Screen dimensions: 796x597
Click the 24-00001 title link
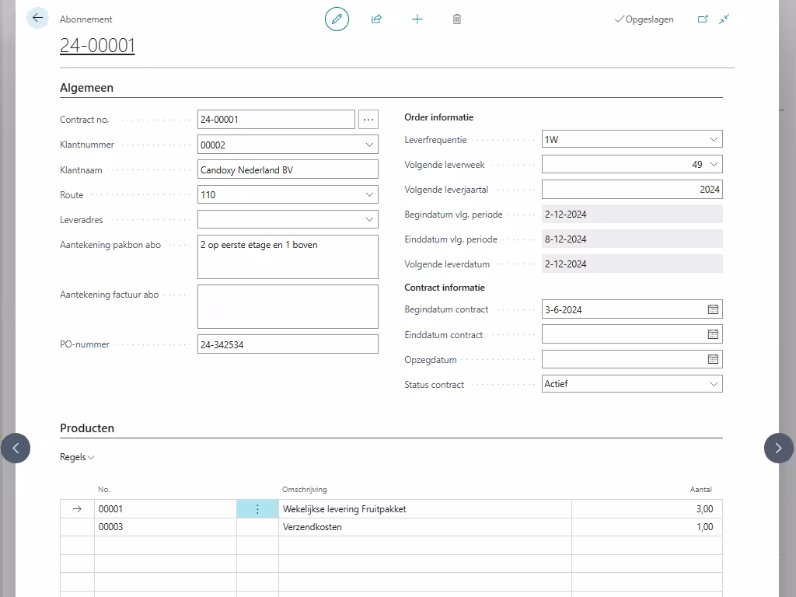97,46
